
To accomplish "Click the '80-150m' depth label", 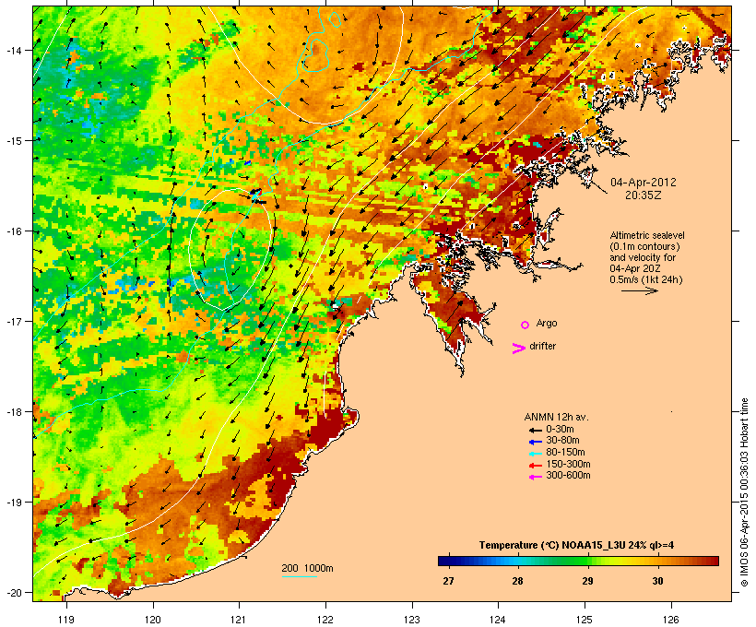I will (x=565, y=453).
